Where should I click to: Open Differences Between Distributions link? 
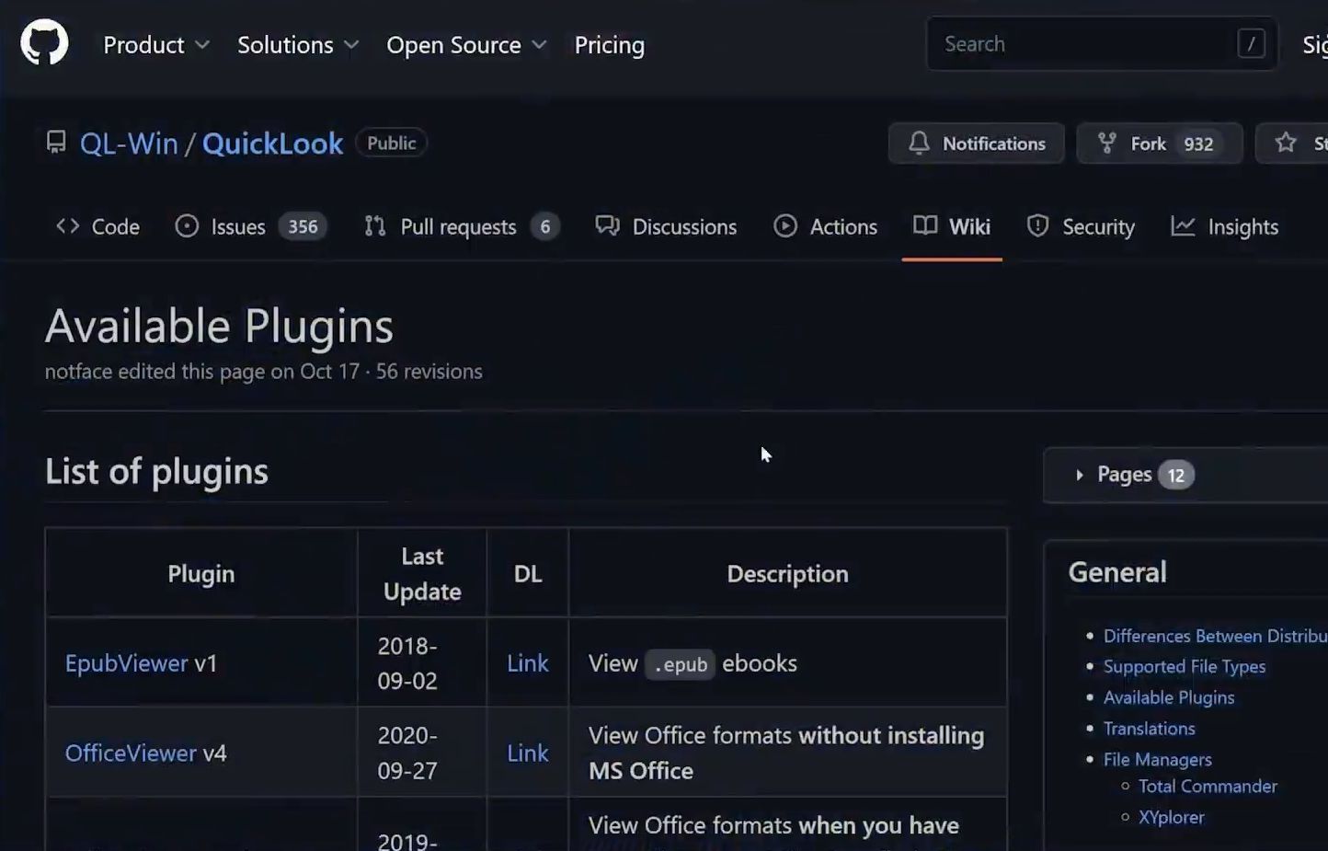point(1215,636)
